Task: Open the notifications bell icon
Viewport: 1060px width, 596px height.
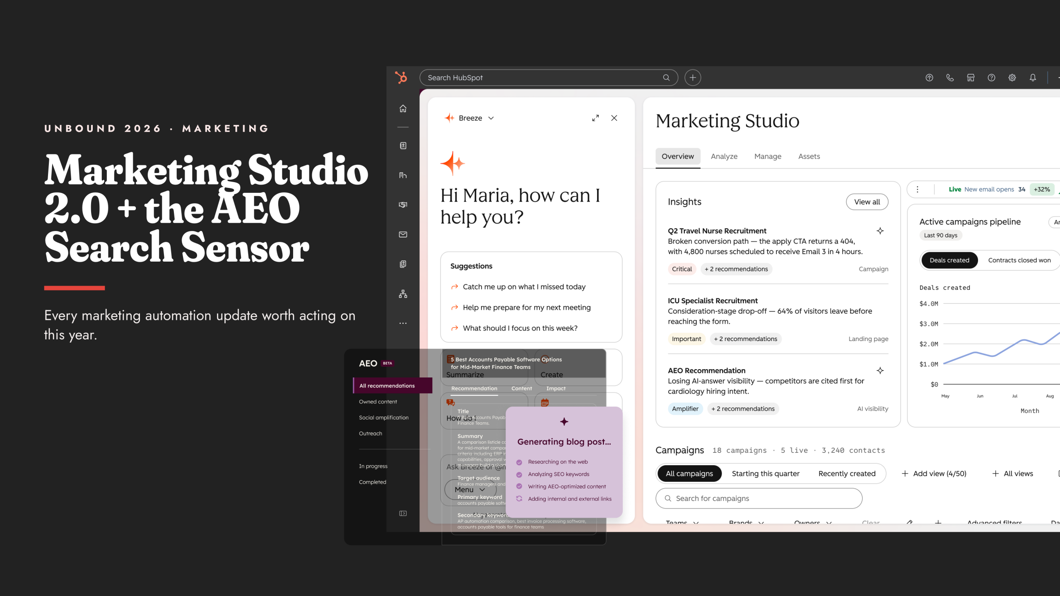Action: click(1033, 77)
